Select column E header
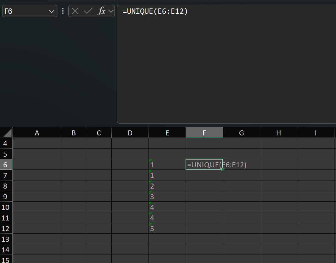 167,133
